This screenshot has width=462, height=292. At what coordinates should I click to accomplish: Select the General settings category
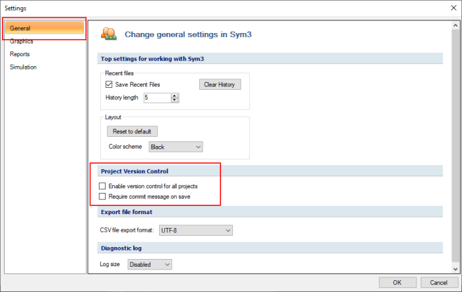coord(44,28)
